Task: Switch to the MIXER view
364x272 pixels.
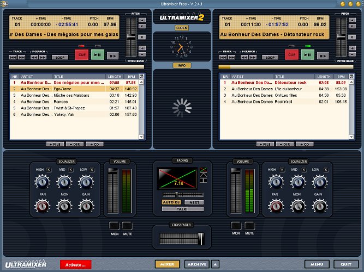Action: (x=167, y=264)
